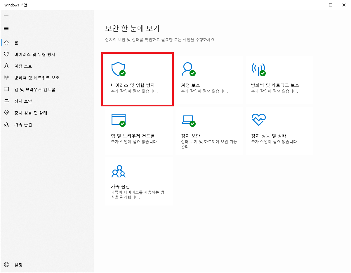Viewport: 351px width, 273px height.
Task: Click the 방화벽 및 네트워크 보호 tile title
Action: (x=275, y=85)
